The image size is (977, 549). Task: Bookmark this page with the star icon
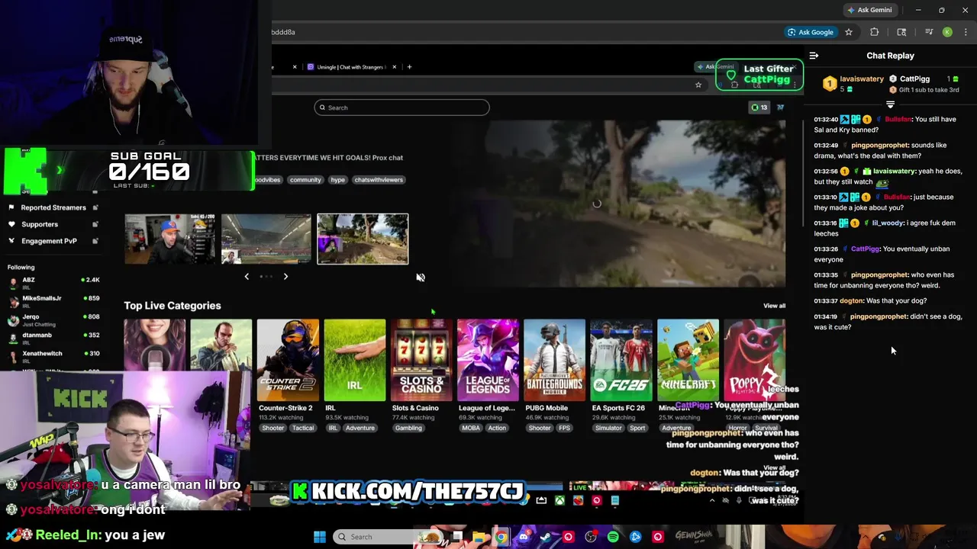pos(848,32)
